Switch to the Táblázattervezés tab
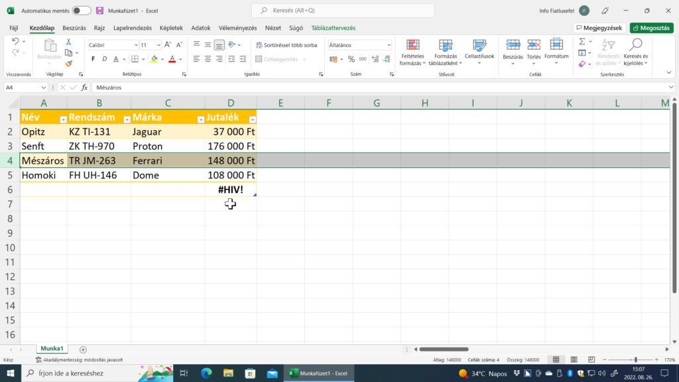 [x=334, y=28]
